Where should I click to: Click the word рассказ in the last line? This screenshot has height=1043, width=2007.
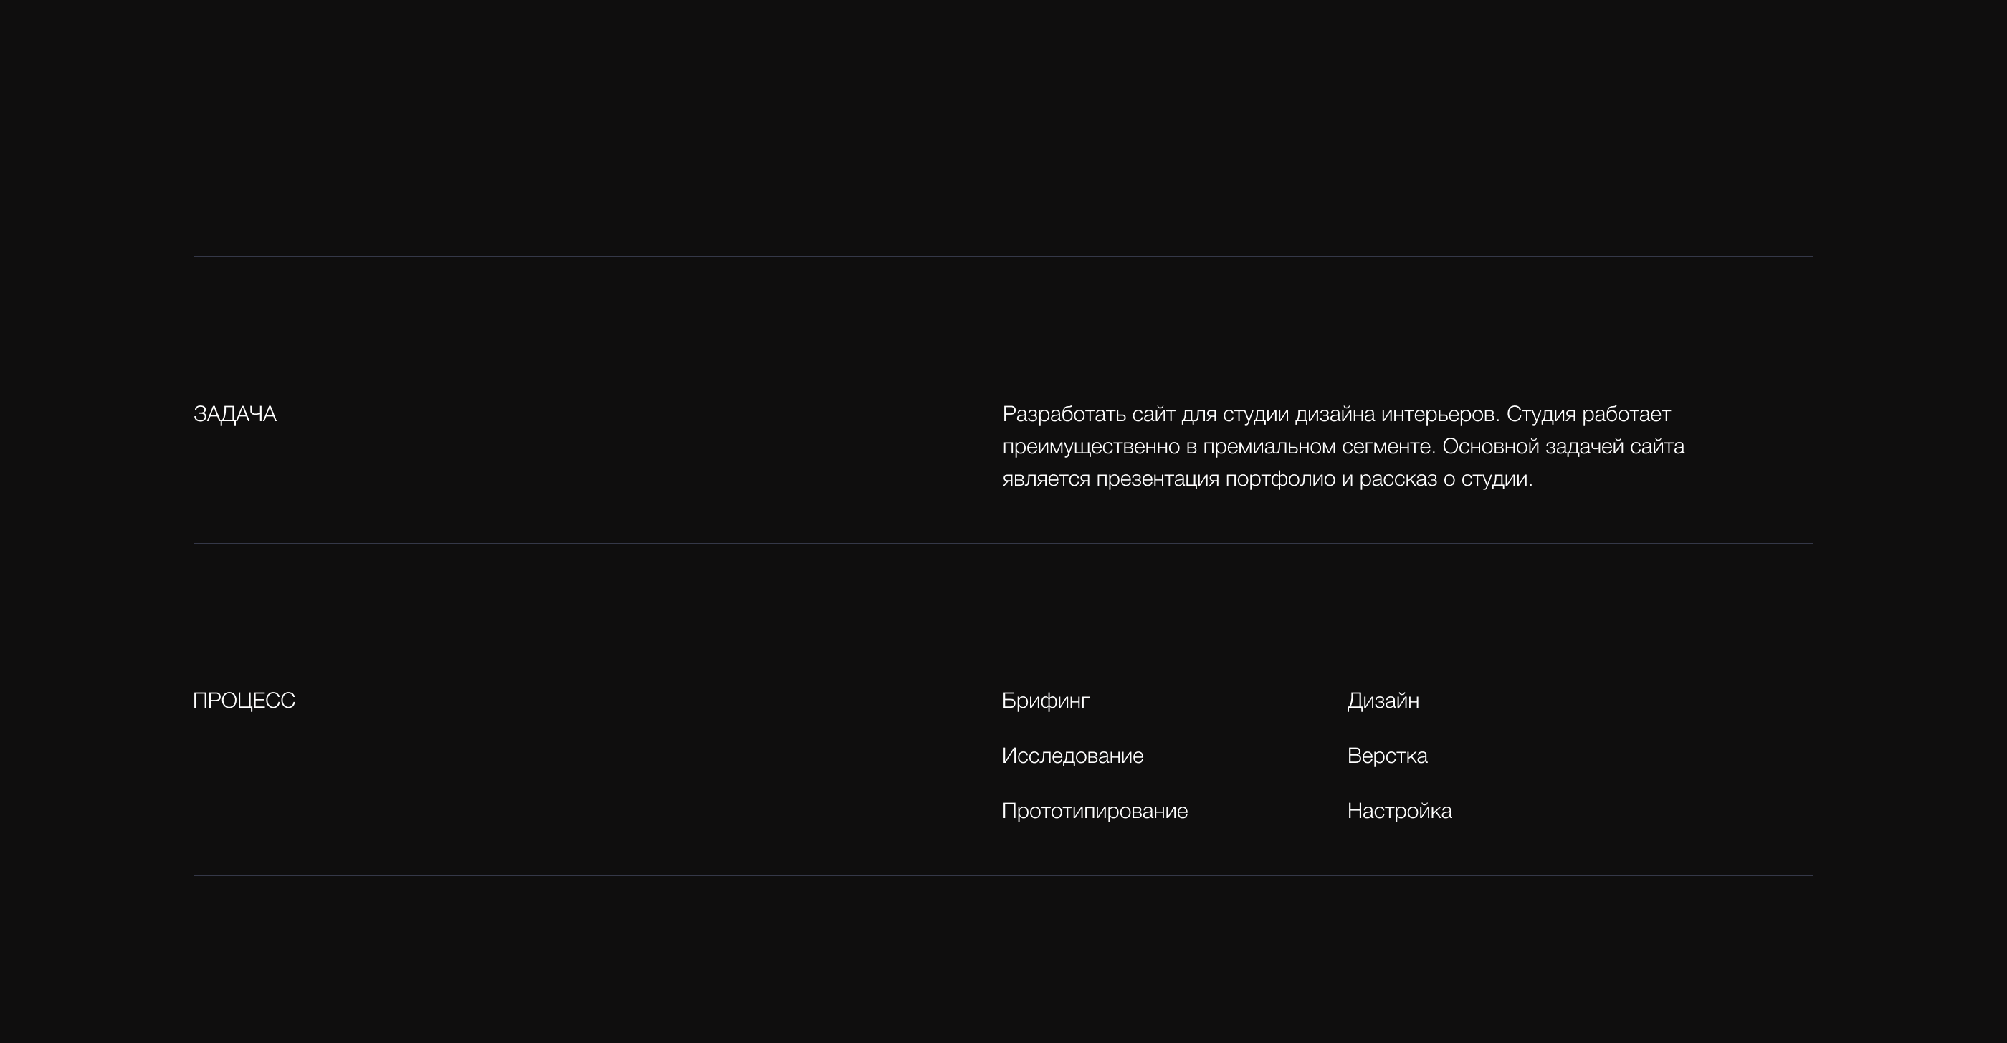[1398, 479]
